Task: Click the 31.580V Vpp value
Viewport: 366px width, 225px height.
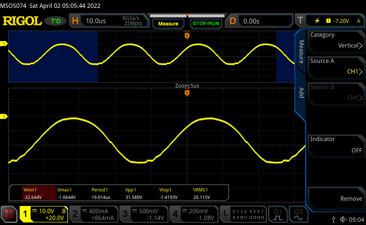Action: click(134, 197)
